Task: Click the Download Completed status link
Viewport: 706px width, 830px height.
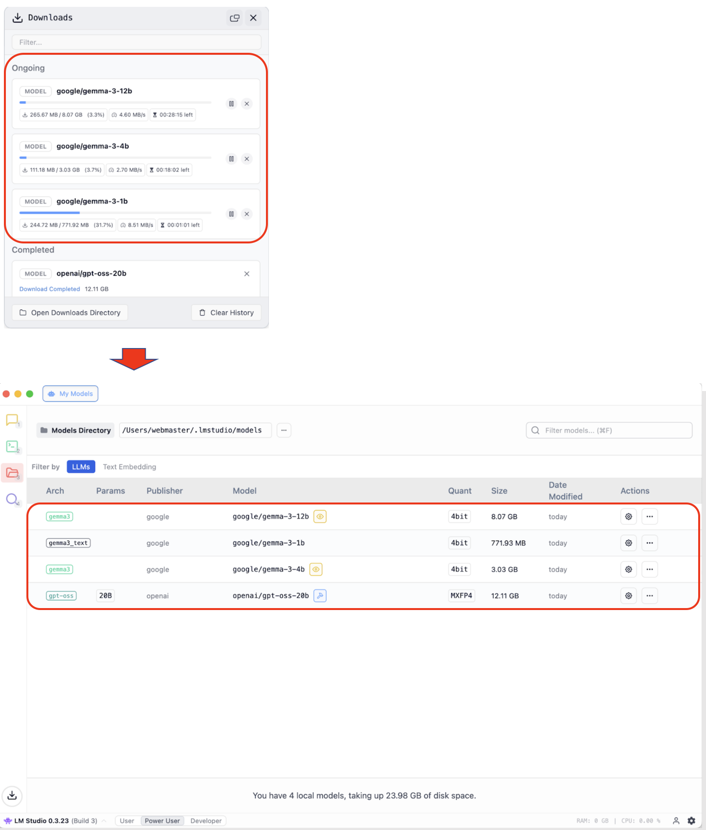Action: 50,289
